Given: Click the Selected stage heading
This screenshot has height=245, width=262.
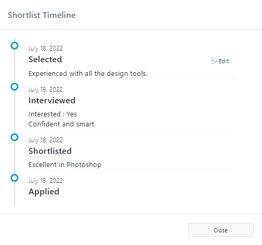Looking at the screenshot, I should [45, 60].
